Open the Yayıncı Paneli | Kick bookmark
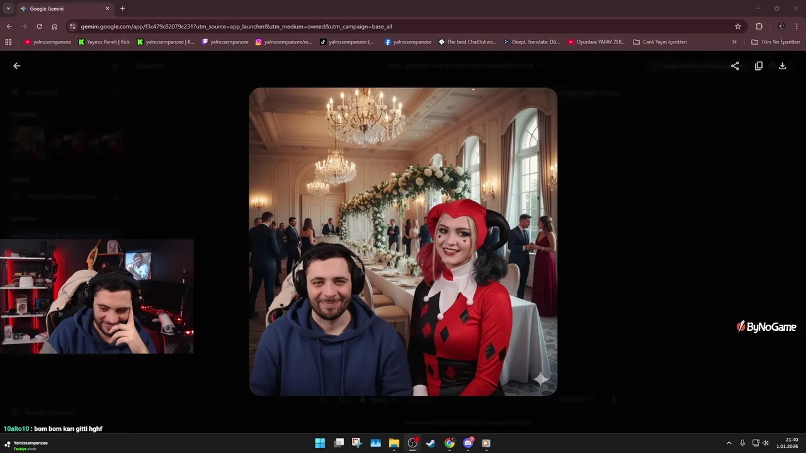The image size is (806, 453). click(x=104, y=42)
